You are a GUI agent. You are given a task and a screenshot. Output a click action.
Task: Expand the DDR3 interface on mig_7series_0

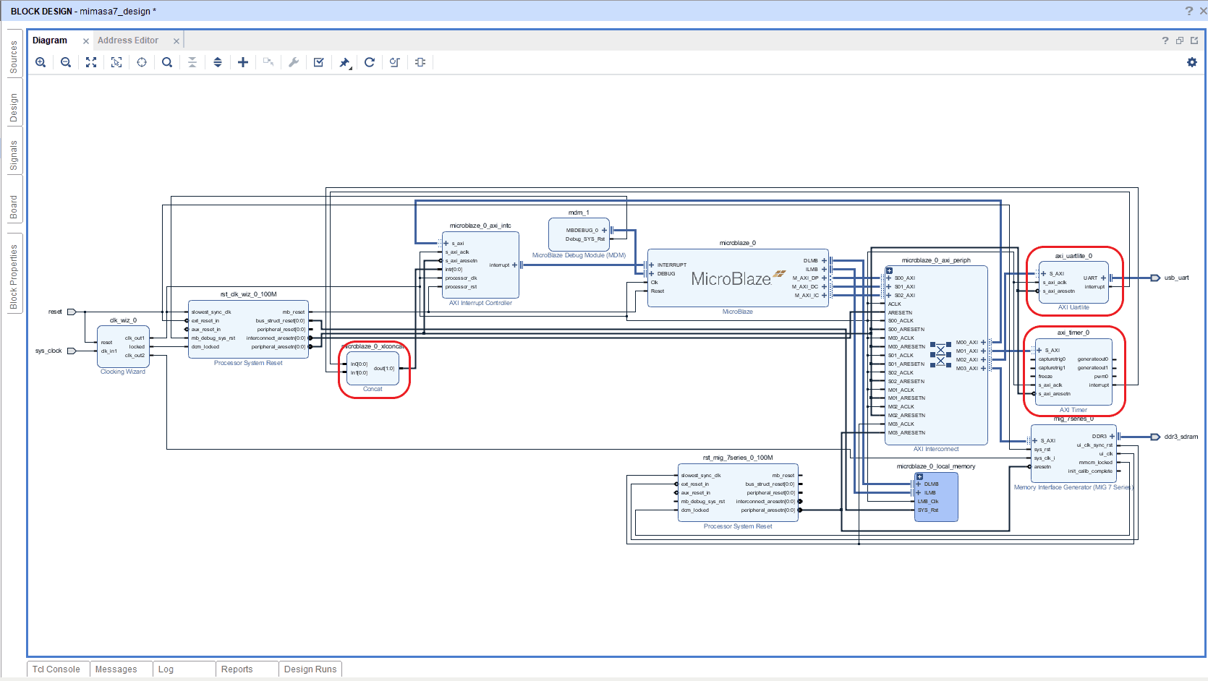pyautogui.click(x=1112, y=437)
